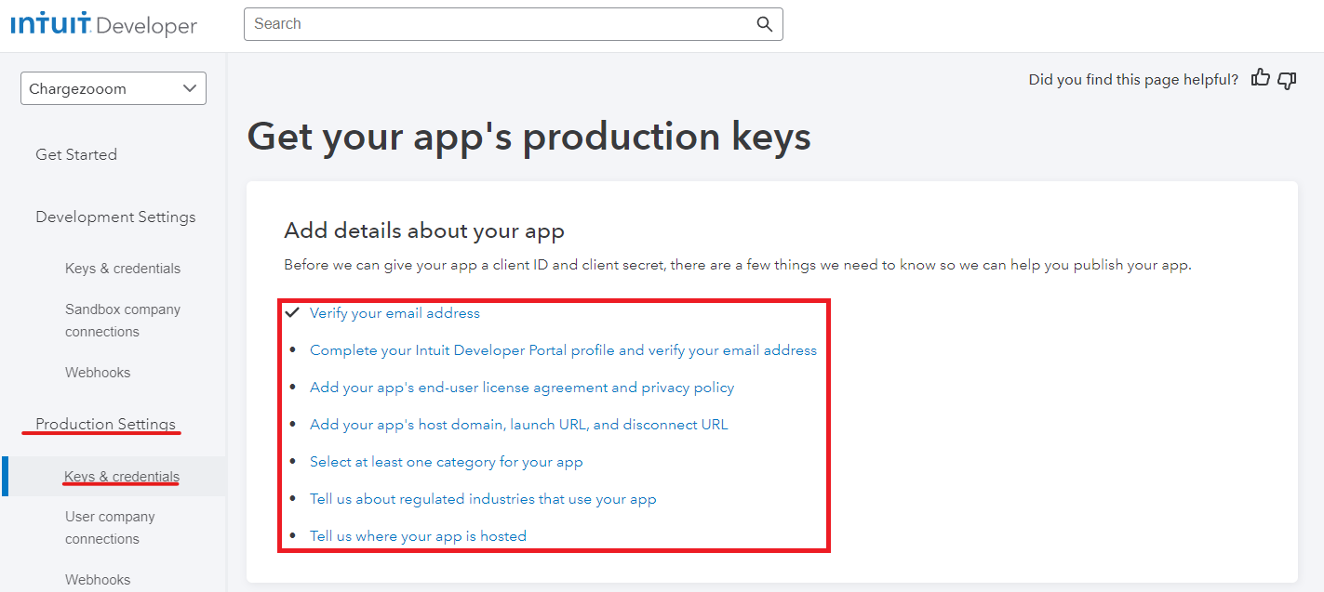
Task: Click the 'Did you find this page helpful?' text
Action: coord(1133,80)
